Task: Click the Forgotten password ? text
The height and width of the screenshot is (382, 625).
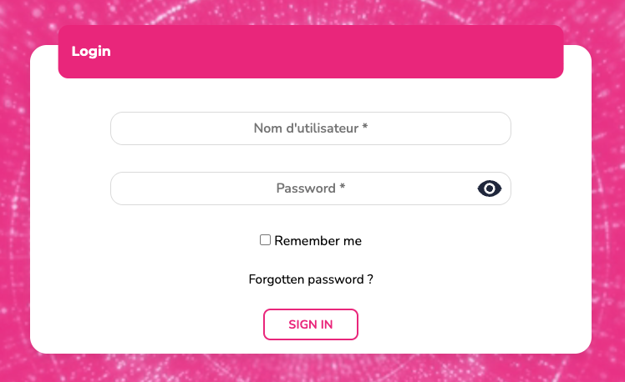Action: point(311,279)
